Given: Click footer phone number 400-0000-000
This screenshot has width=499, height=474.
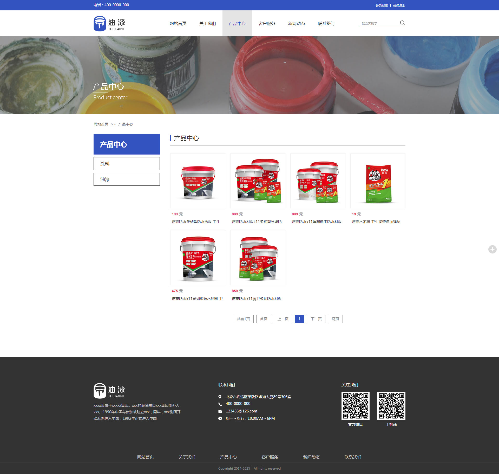Looking at the screenshot, I should [238, 404].
